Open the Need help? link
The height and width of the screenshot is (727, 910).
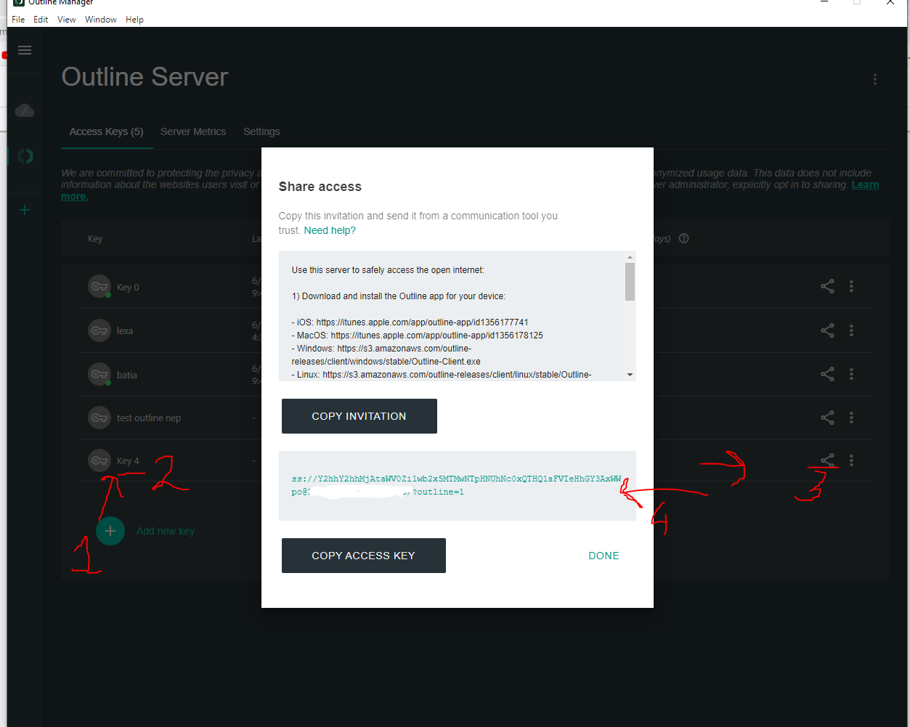330,230
